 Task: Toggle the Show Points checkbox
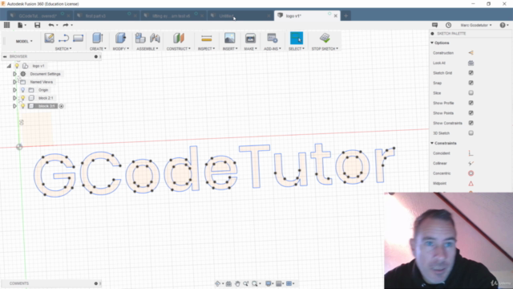tap(471, 113)
